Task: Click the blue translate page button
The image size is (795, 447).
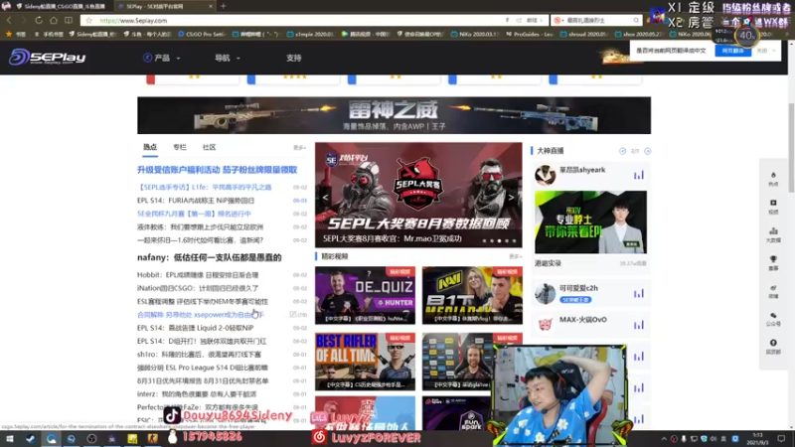Action: (732, 51)
